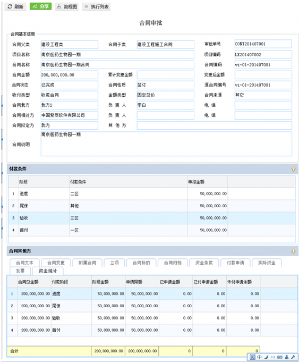Click the 阶段金额 column header
The height and width of the screenshot is (362, 299).
pyautogui.click(x=108, y=282)
